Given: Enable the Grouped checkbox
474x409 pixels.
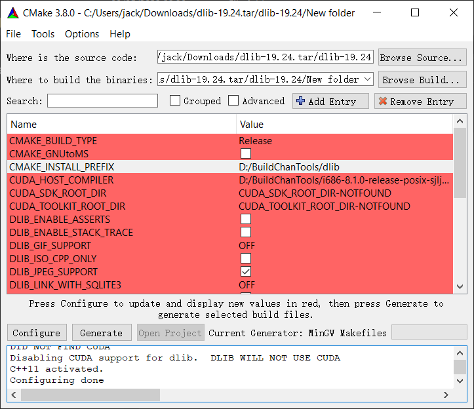Looking at the screenshot, I should point(175,101).
